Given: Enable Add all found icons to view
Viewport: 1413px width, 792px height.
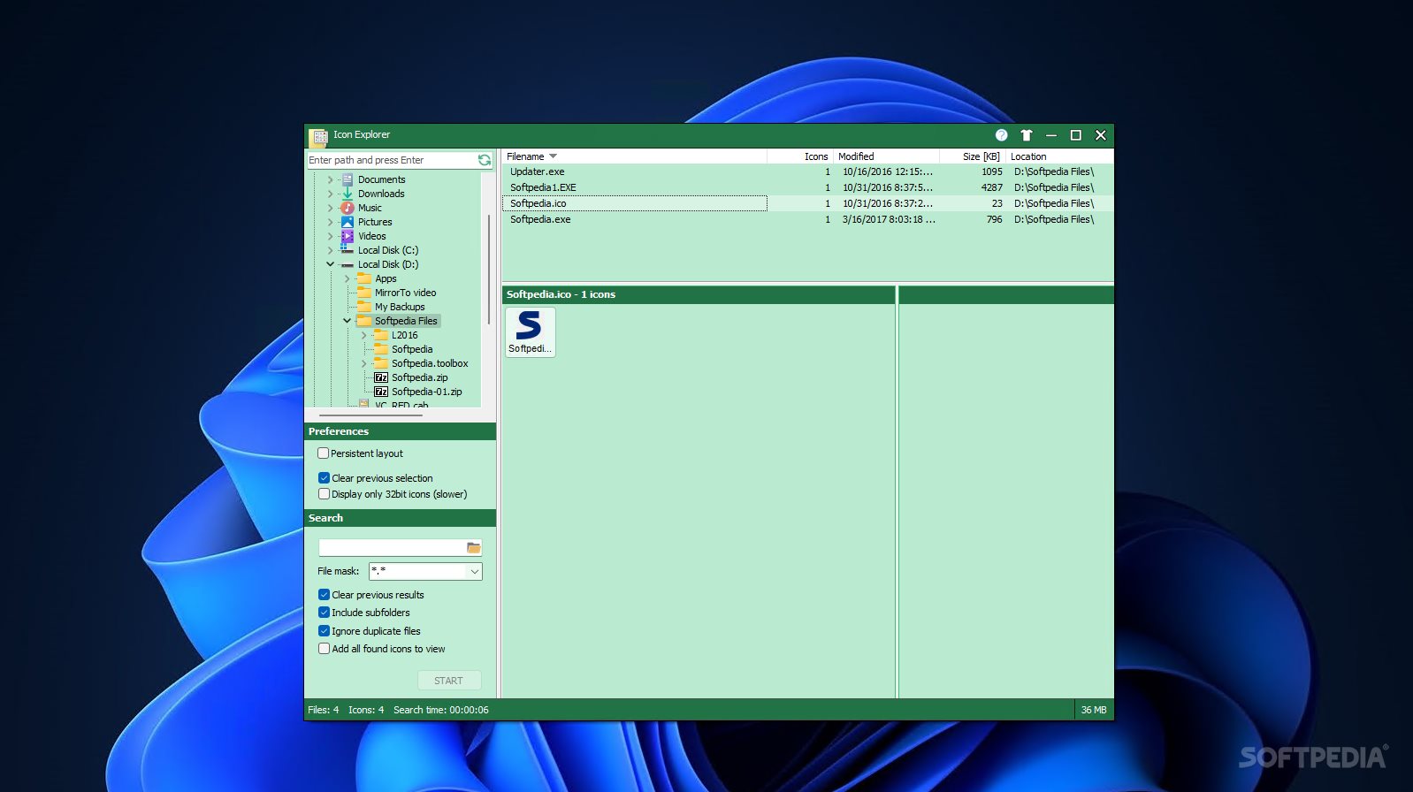Looking at the screenshot, I should [x=324, y=649].
